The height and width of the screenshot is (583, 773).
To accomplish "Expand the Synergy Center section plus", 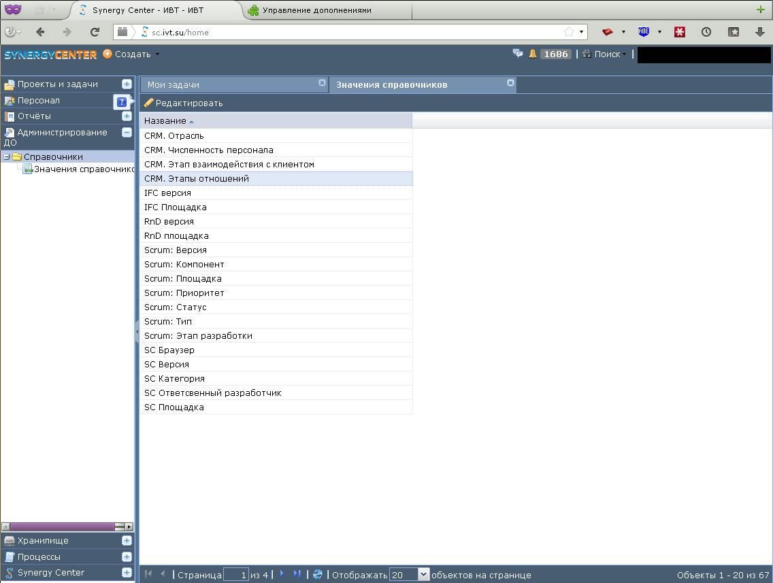I will coord(127,573).
